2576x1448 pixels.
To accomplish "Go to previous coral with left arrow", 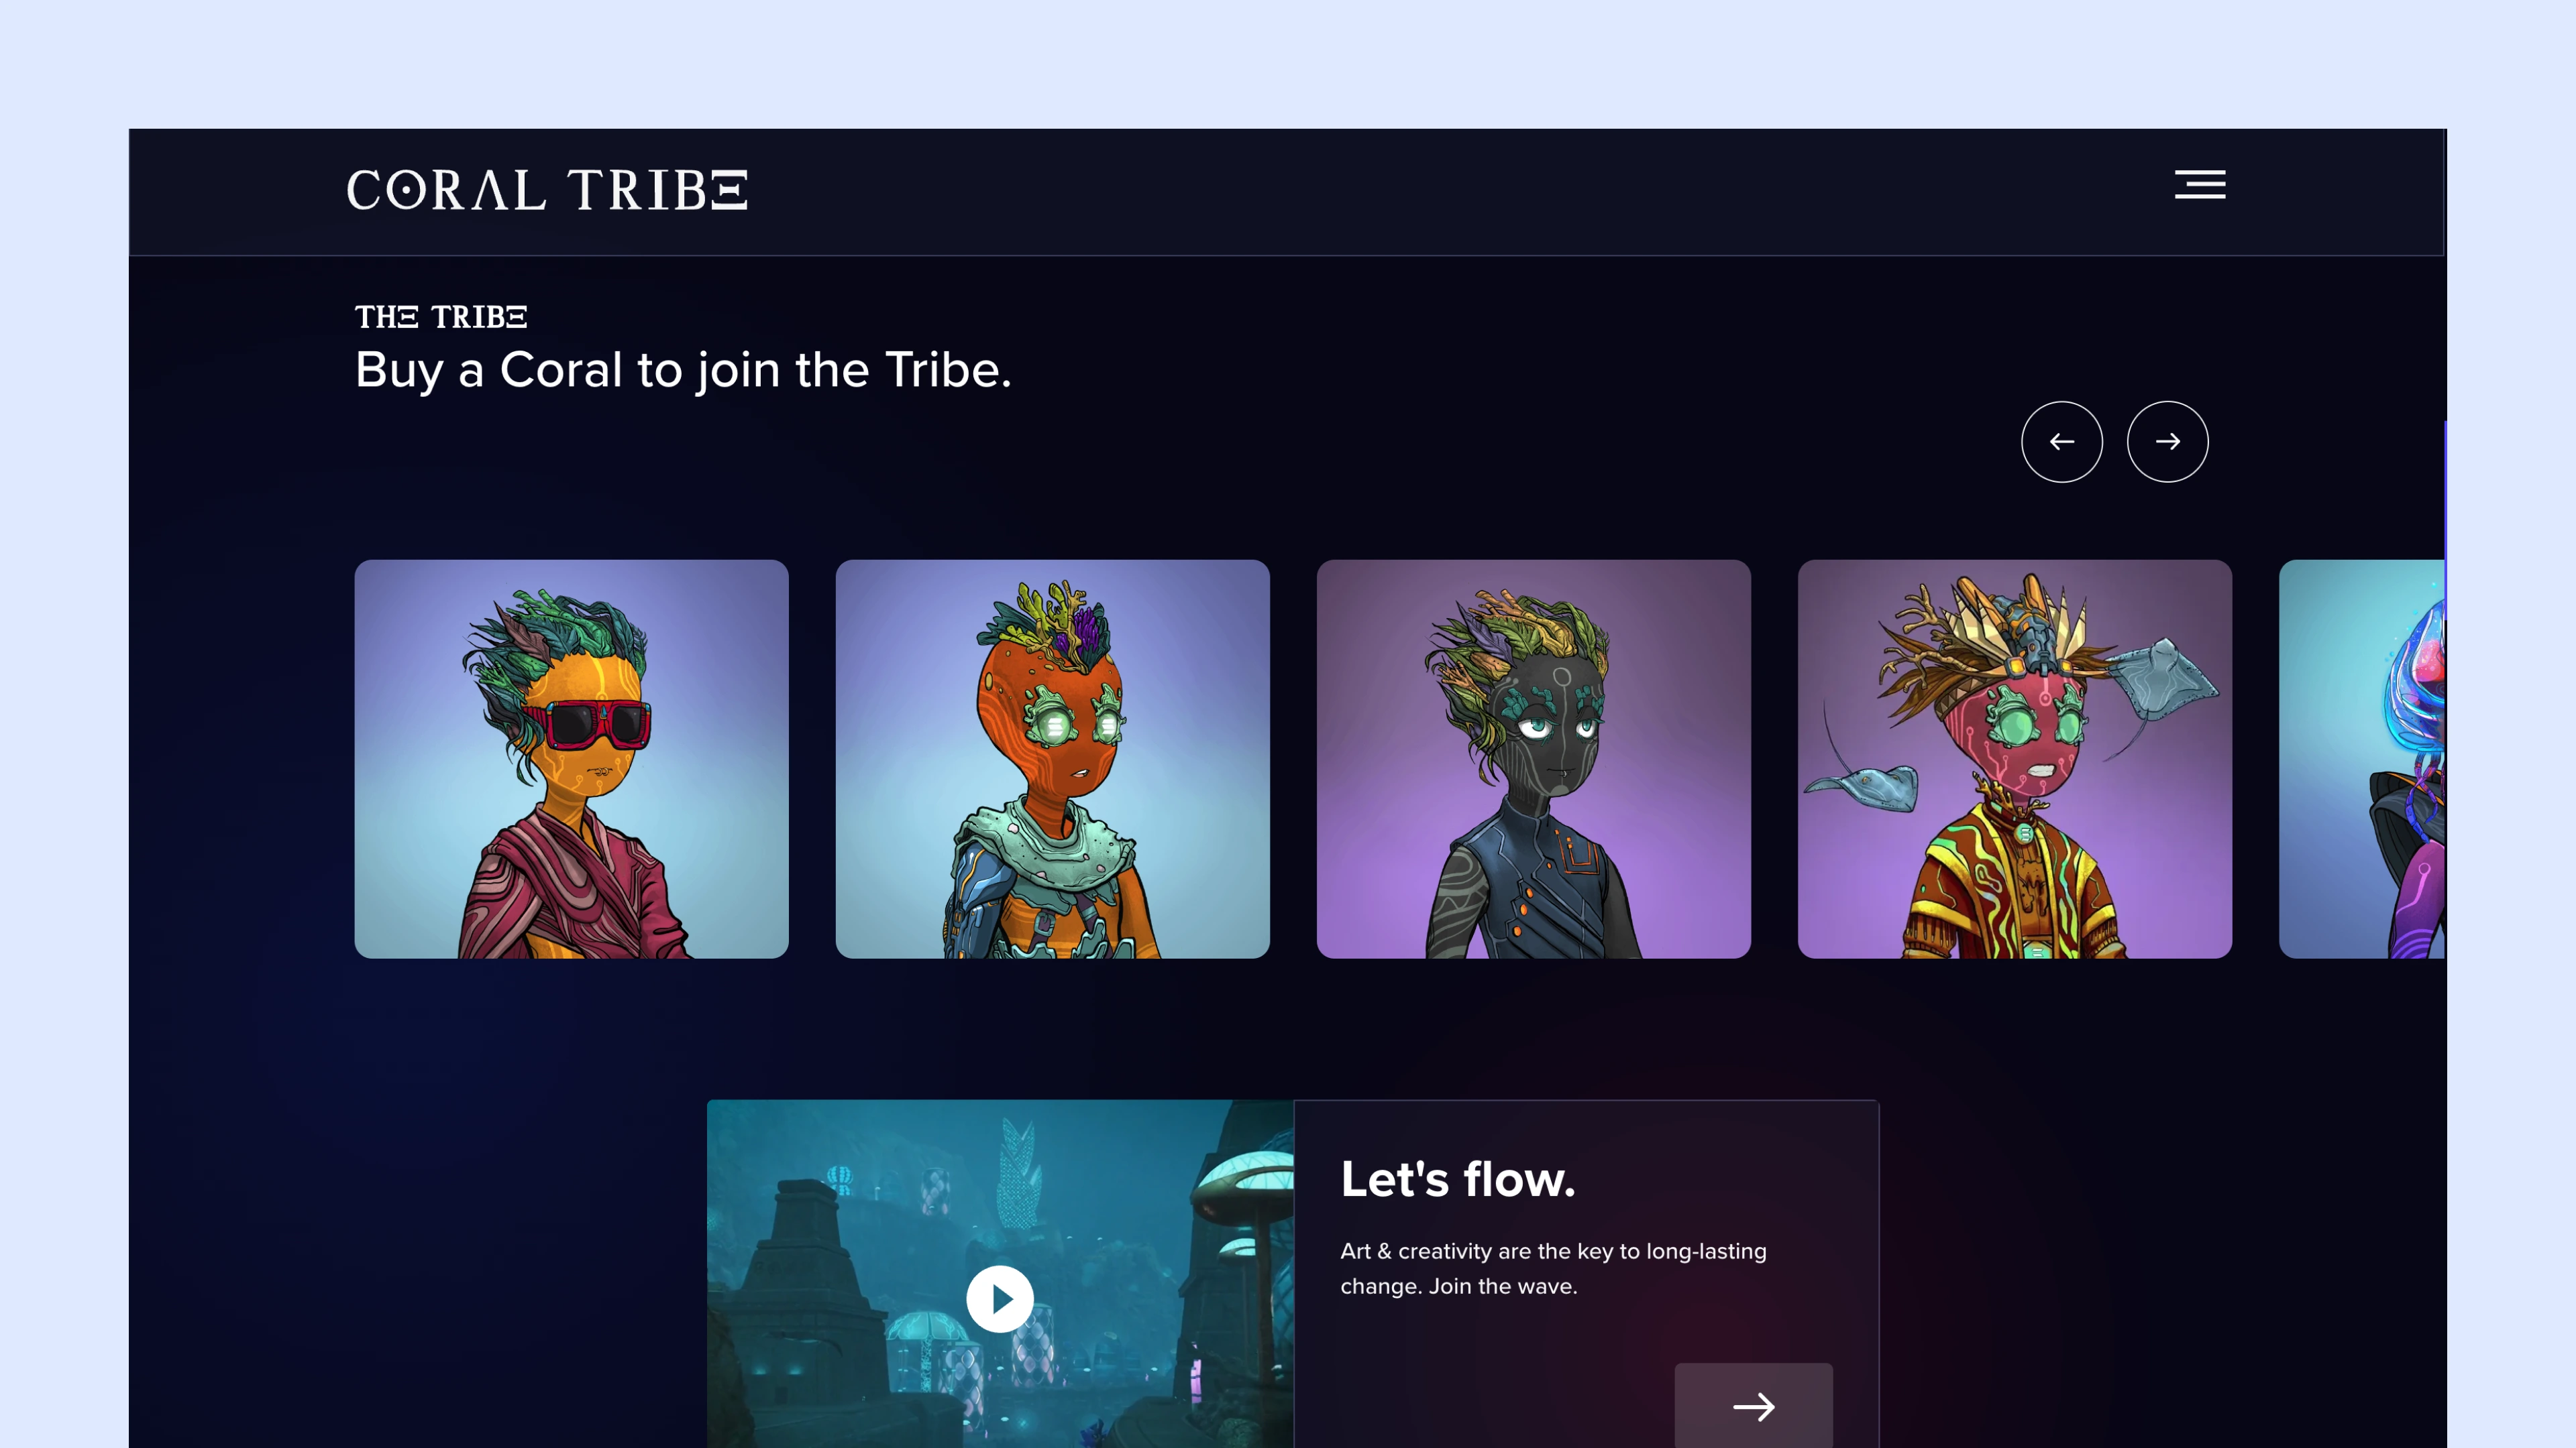I will (2062, 442).
